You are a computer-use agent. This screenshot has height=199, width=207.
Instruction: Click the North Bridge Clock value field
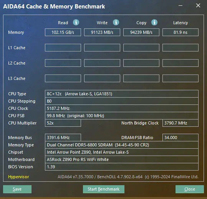[x=181, y=123]
